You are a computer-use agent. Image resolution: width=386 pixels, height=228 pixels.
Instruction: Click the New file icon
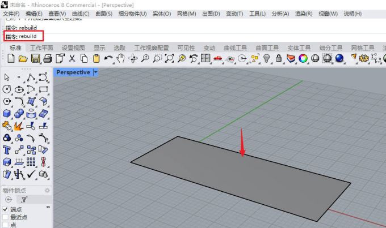[11, 59]
